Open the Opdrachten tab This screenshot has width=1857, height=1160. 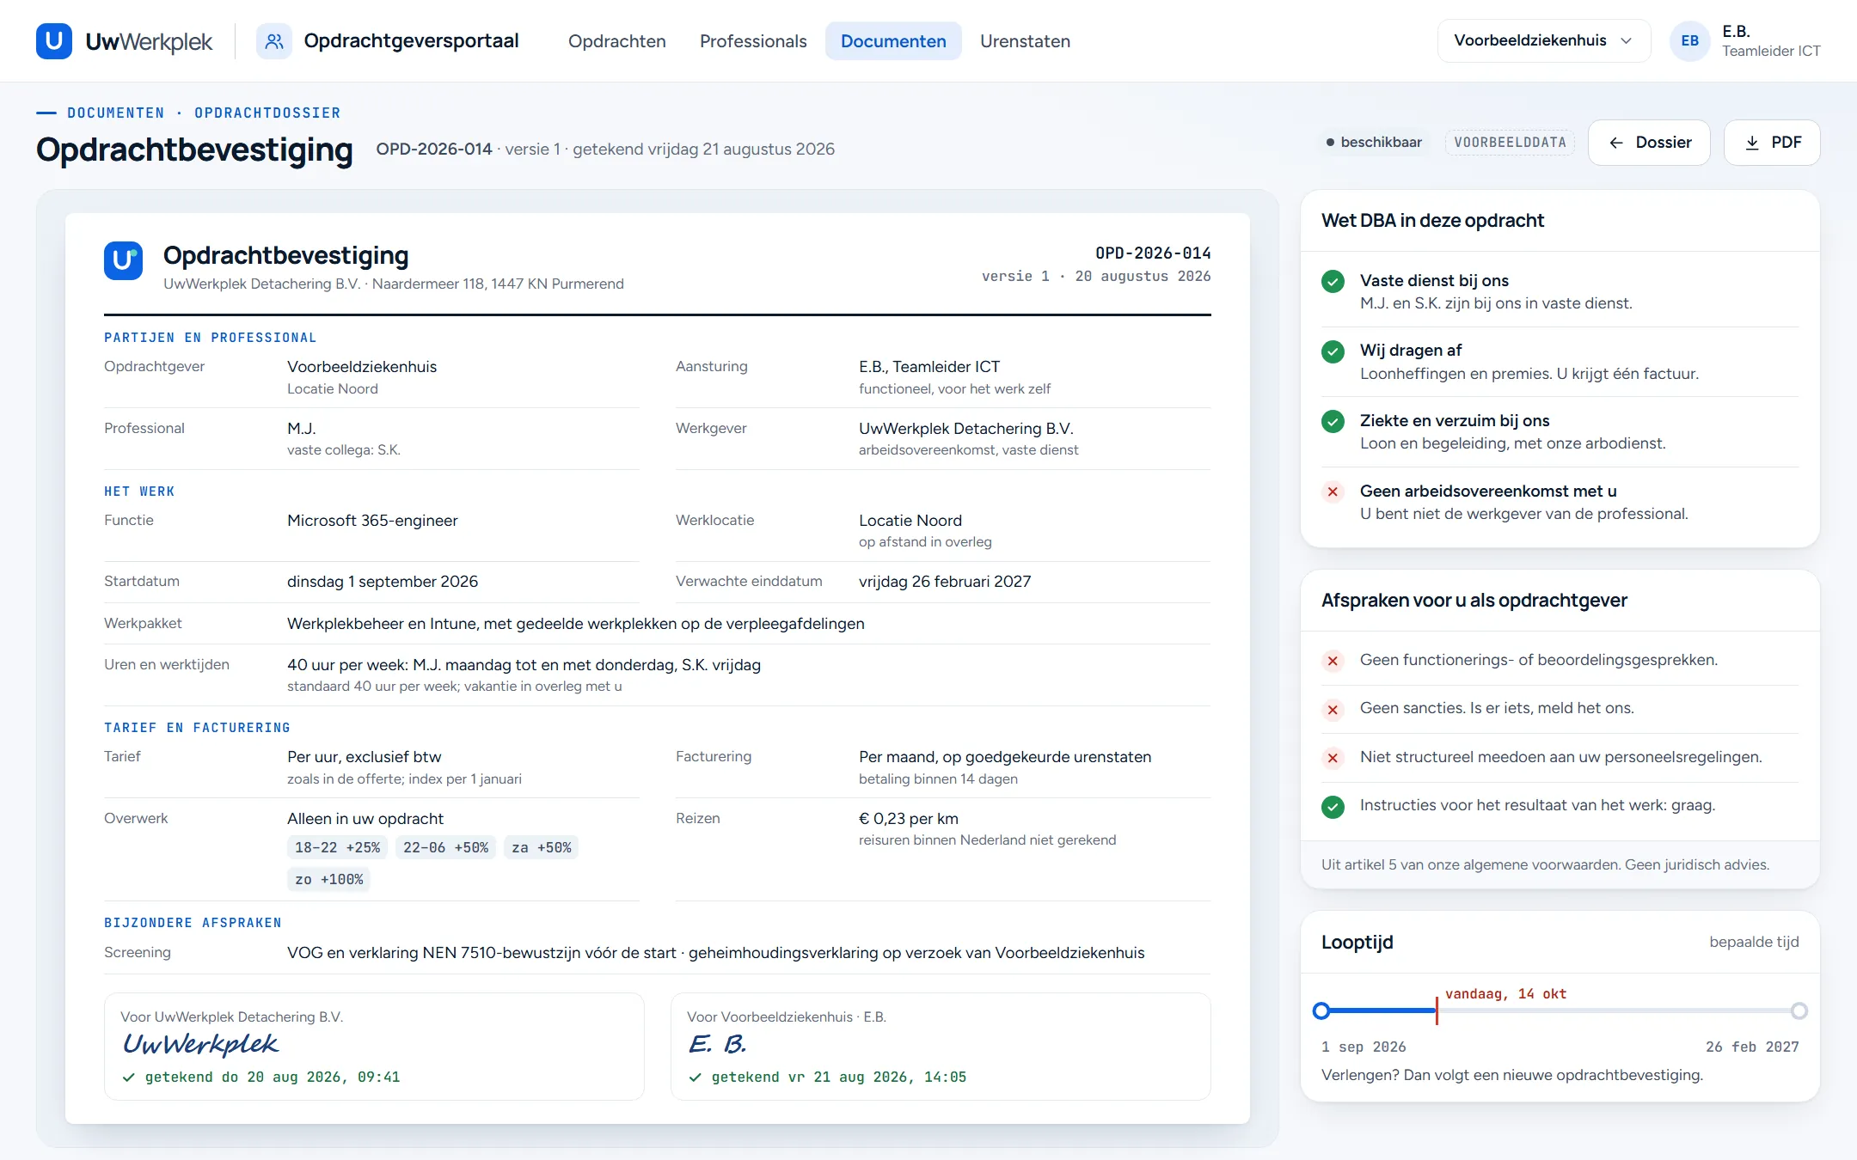(616, 41)
